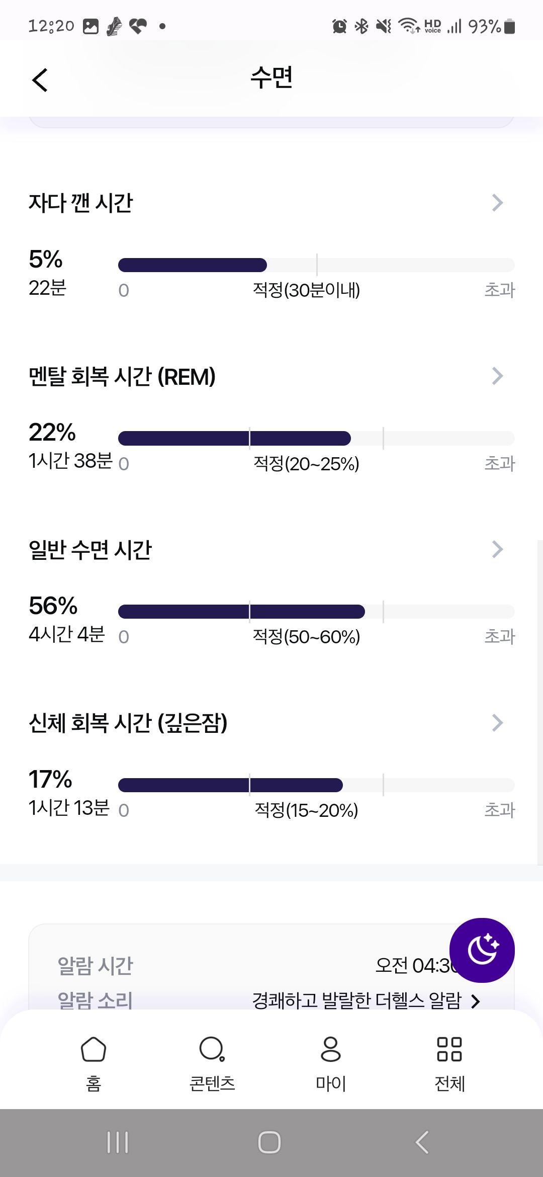Tap the REM 22% progress bar
The height and width of the screenshot is (1177, 543).
coord(316,438)
